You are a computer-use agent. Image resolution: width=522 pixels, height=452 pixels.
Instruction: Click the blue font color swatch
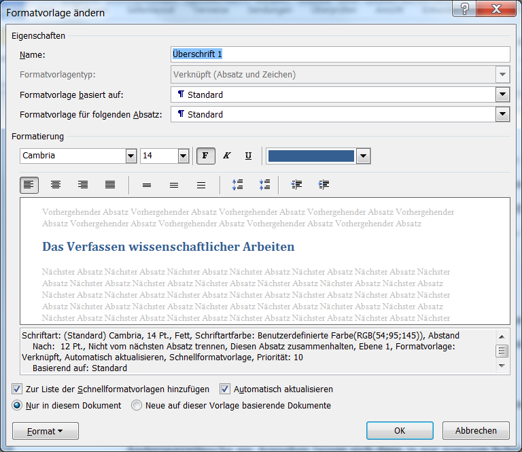311,156
